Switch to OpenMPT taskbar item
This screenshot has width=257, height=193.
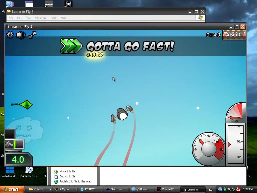(x=167, y=189)
